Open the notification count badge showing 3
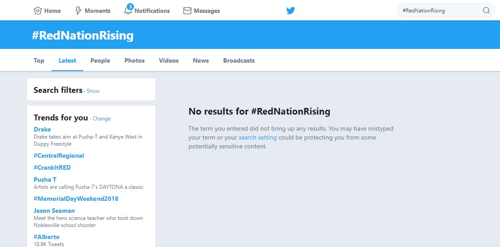The height and width of the screenshot is (247, 500). (x=130, y=6)
